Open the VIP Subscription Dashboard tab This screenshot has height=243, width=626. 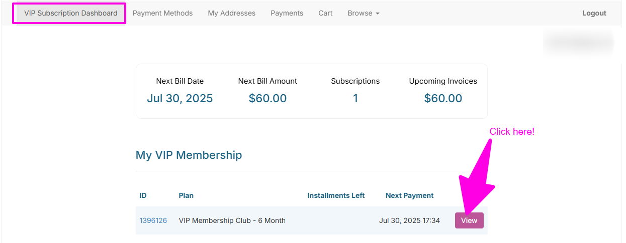click(70, 14)
